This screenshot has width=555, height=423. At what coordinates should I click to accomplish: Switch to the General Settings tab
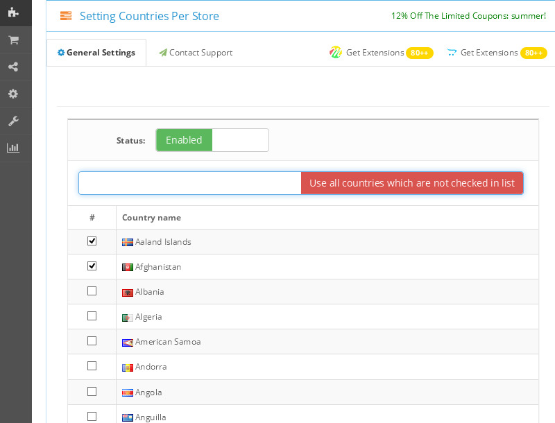pos(96,53)
